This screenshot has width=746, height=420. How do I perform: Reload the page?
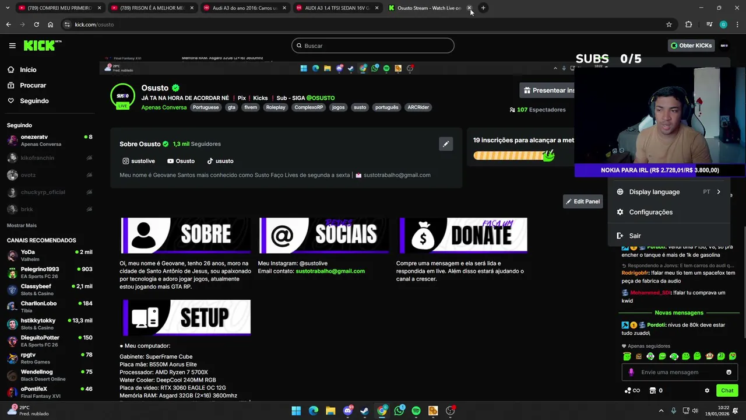pyautogui.click(x=36, y=24)
